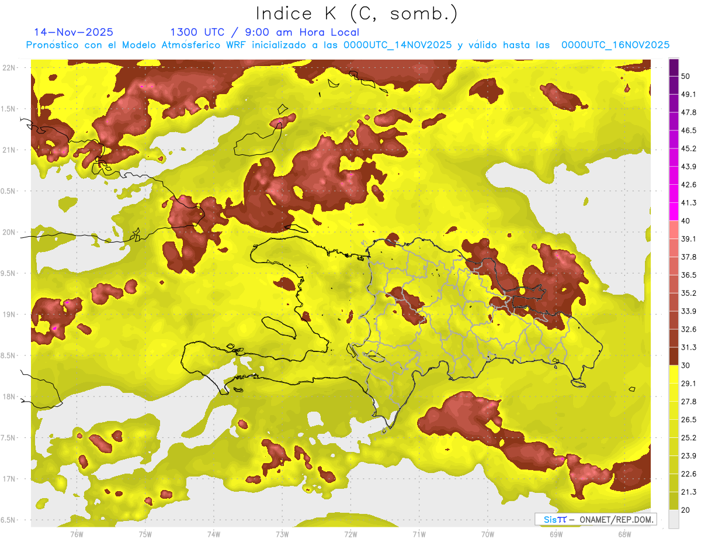The width and height of the screenshot is (701, 542).
Task: Click the '26.5' colorbar value
Action: pyautogui.click(x=688, y=420)
